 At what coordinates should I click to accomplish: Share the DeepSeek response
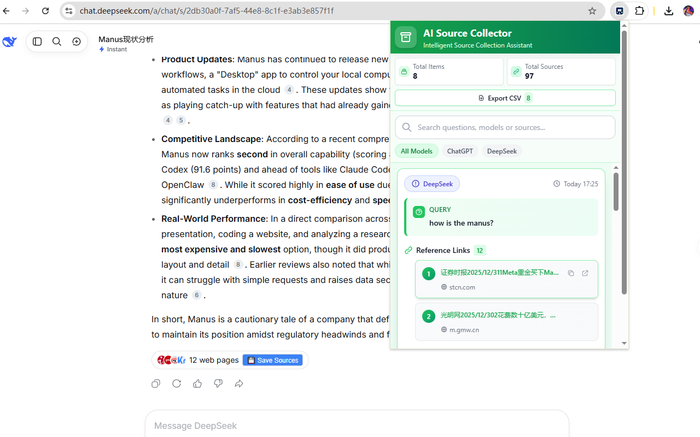click(x=239, y=383)
